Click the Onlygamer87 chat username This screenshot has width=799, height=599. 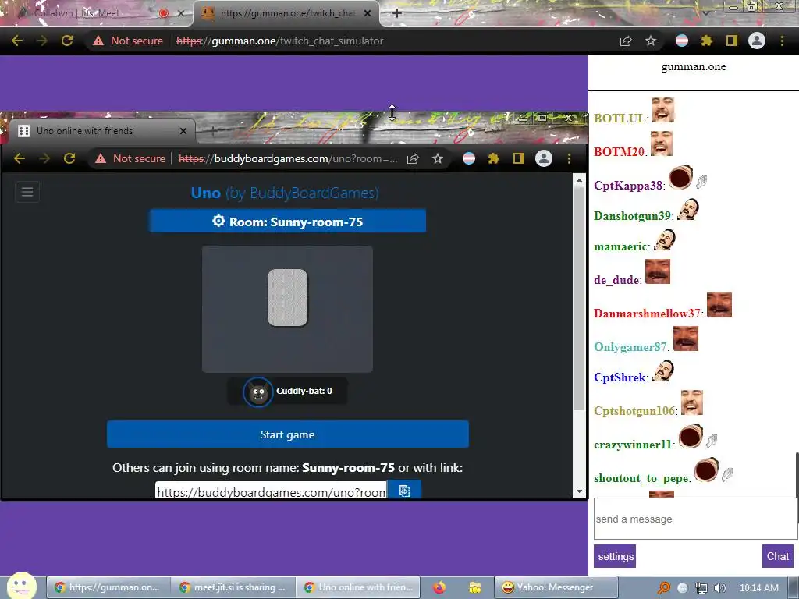click(630, 347)
